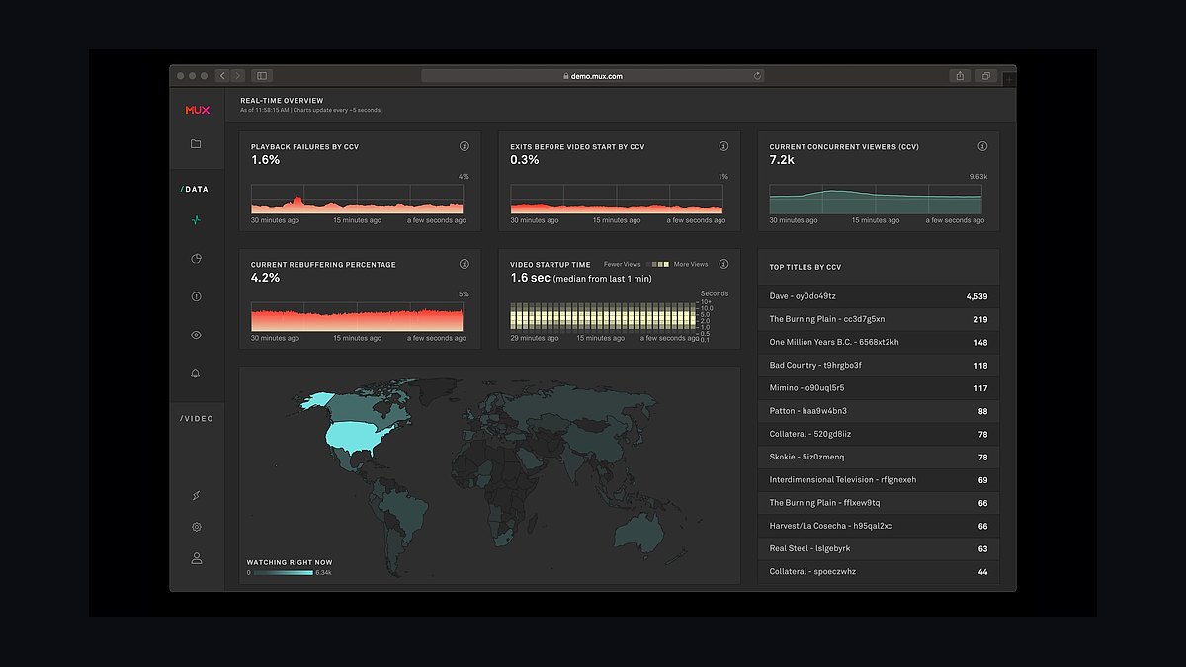Click the Watching Right Now gradient legend bar
The image size is (1186, 667).
coord(283,572)
